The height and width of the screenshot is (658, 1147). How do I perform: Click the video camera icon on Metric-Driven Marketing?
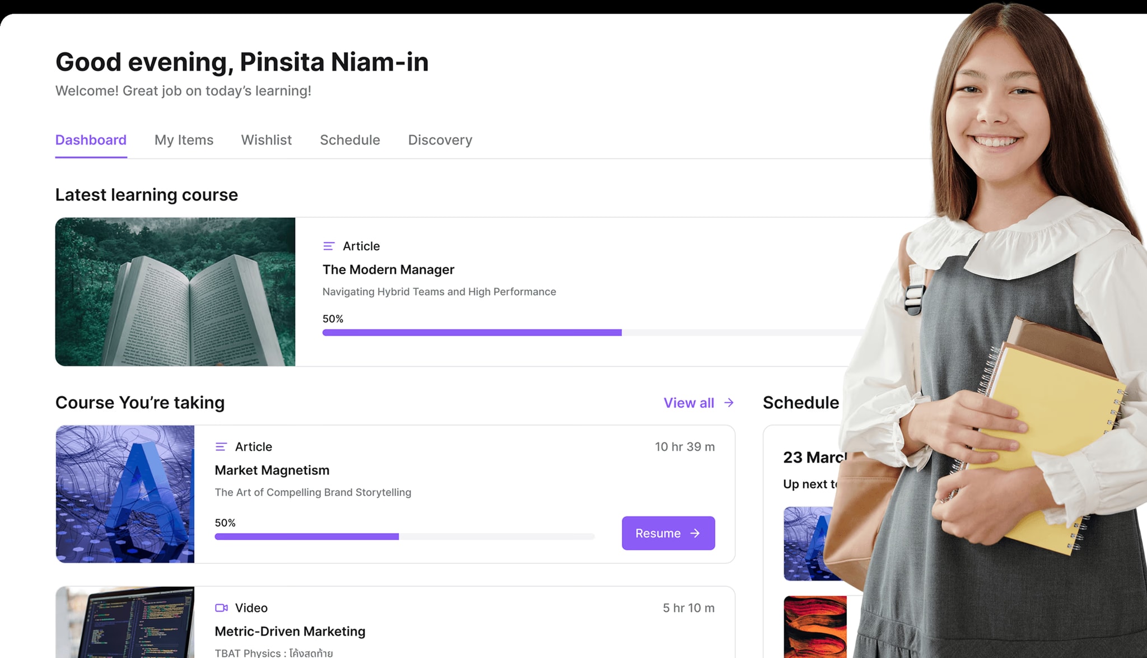[221, 608]
